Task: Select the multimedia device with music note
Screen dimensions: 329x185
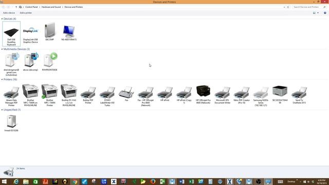Action: (x=30, y=62)
